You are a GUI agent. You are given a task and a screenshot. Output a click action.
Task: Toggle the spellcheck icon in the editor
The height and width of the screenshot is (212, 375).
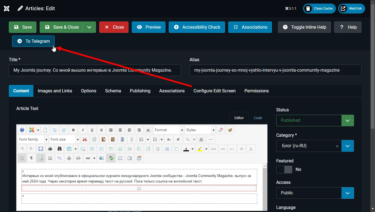[111, 158]
